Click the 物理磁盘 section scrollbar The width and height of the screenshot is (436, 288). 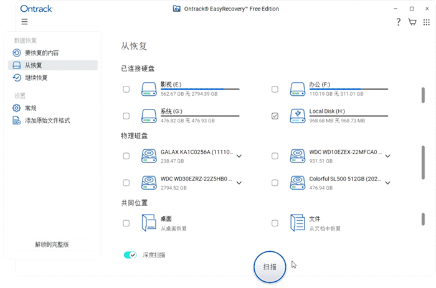[x=423, y=162]
